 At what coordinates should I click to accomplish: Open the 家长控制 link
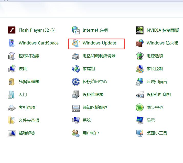click(155, 69)
